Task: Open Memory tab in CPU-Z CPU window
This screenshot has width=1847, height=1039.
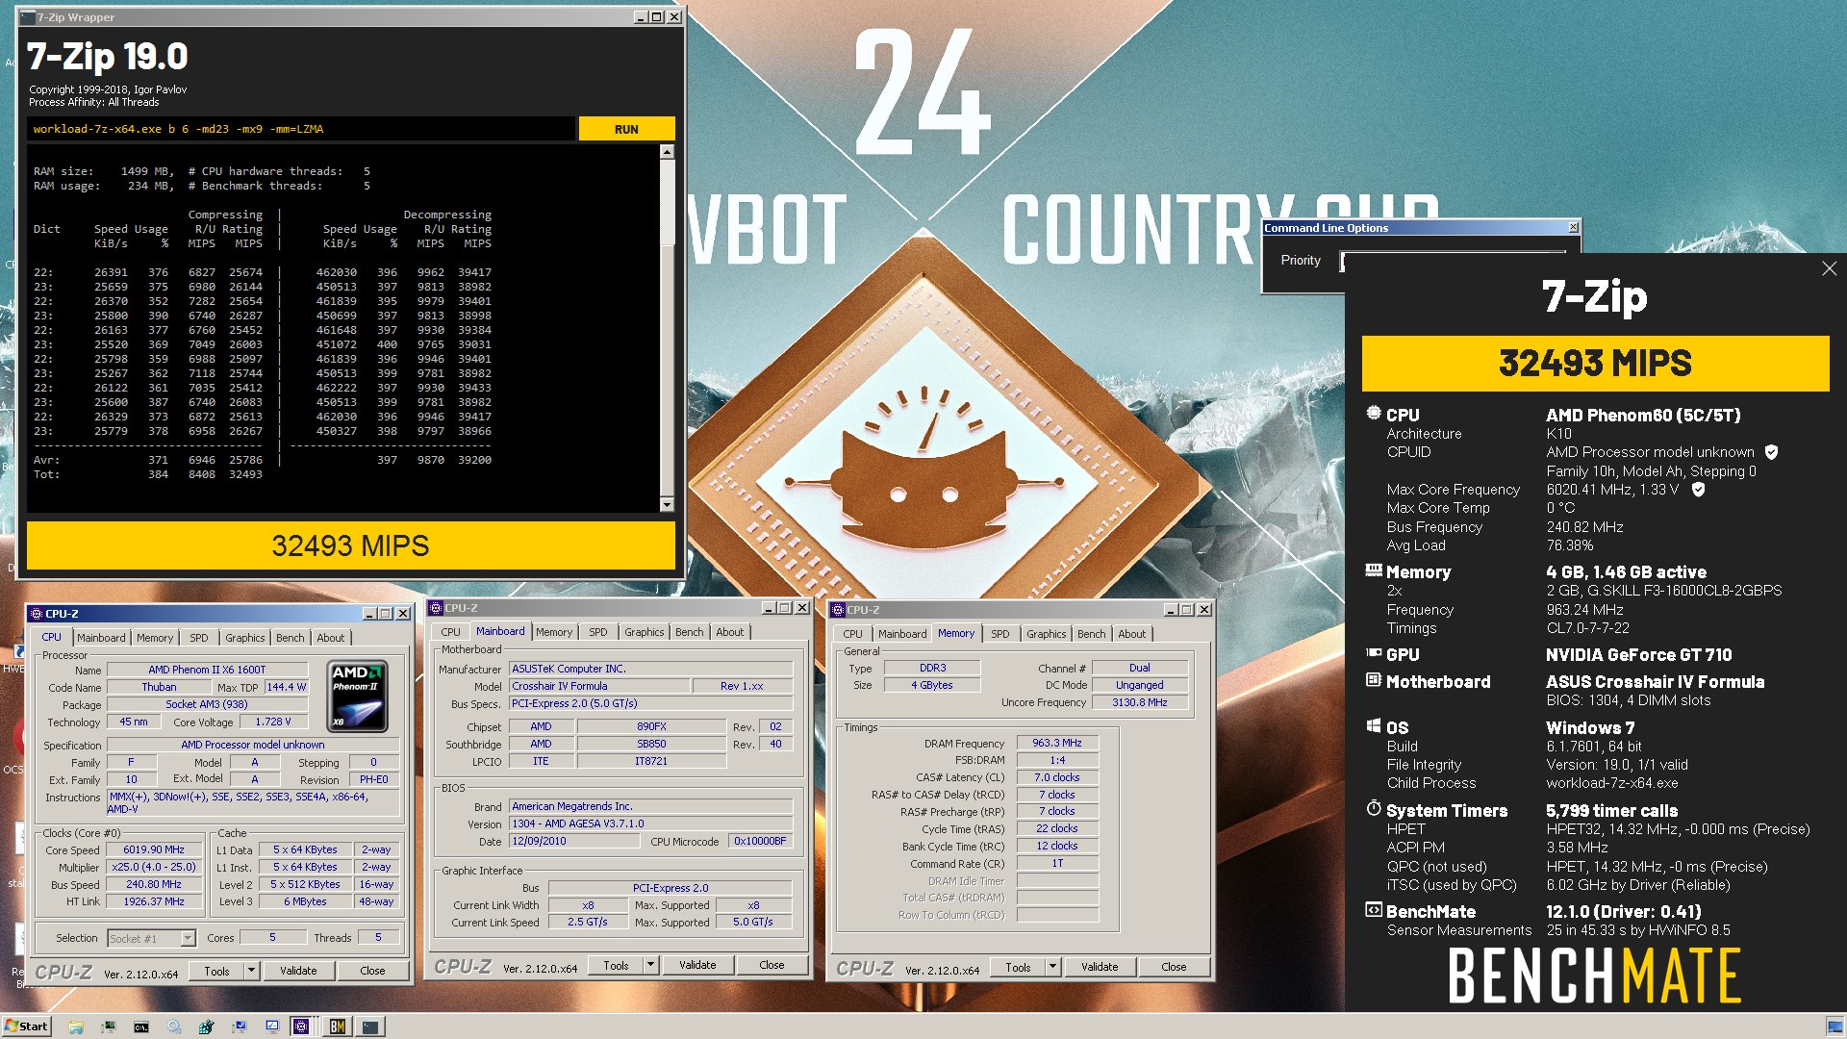Action: [x=155, y=638]
